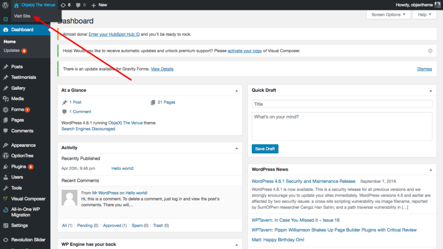Click the Testimonials pushpin icon
Image resolution: width=443 pixels, height=249 pixels.
tap(6, 77)
